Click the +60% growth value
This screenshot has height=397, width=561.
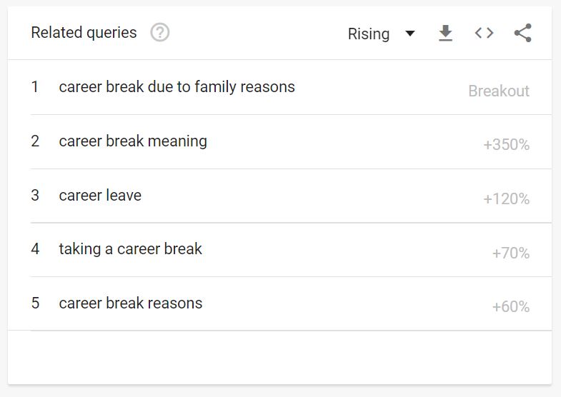(510, 307)
